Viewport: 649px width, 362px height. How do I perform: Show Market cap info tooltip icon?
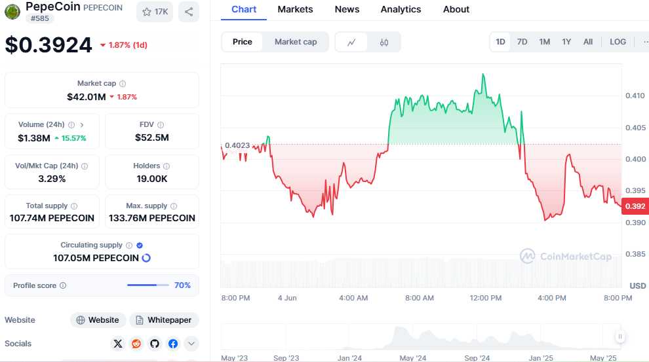click(123, 84)
